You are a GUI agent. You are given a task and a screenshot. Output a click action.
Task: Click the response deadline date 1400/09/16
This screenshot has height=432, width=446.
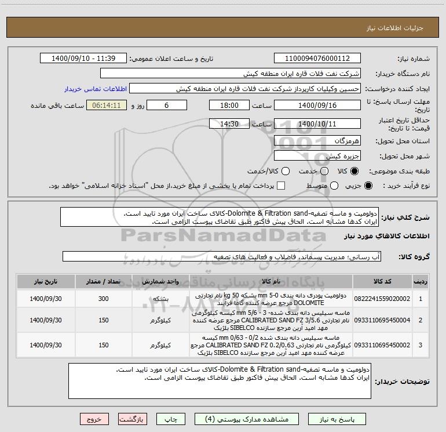tap(317, 105)
